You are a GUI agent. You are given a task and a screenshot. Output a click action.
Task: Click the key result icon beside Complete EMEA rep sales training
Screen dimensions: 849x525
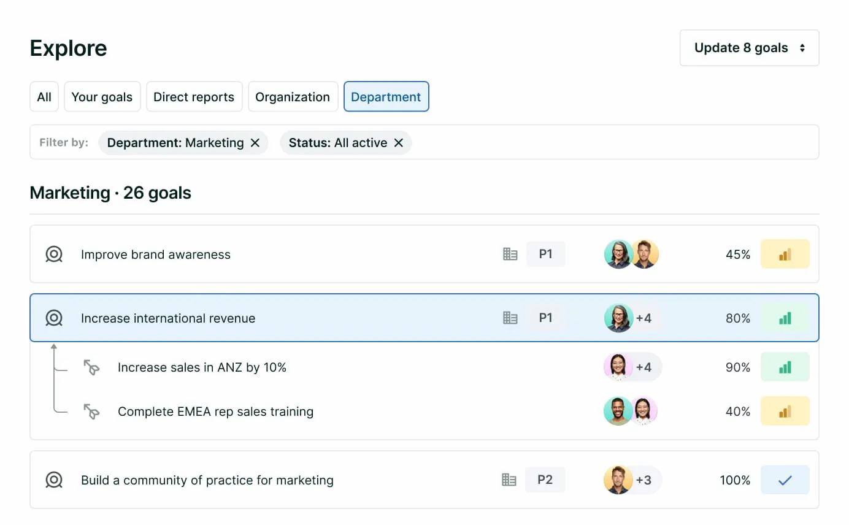[92, 411]
